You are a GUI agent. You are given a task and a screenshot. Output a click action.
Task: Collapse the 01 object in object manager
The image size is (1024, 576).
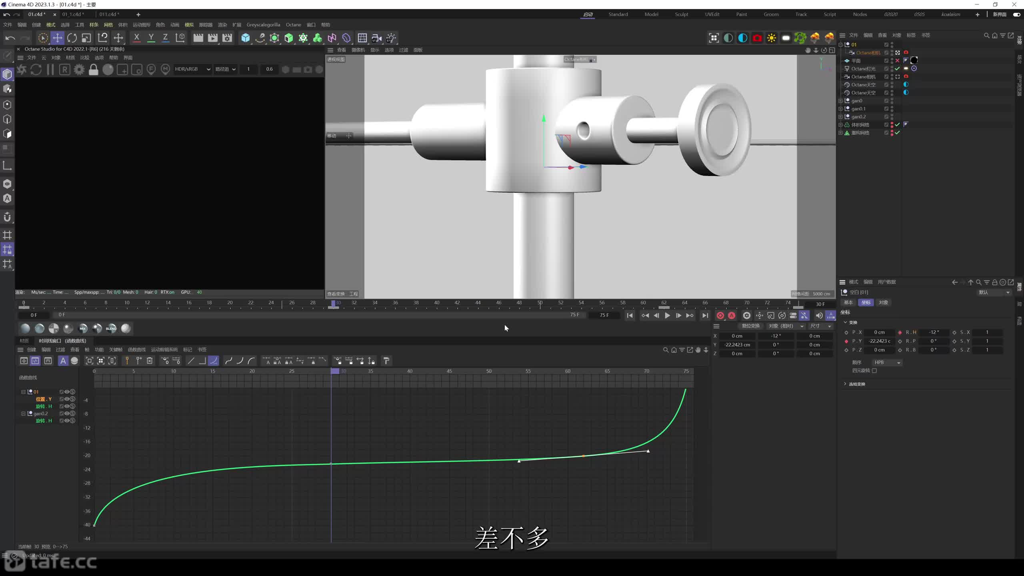point(840,45)
